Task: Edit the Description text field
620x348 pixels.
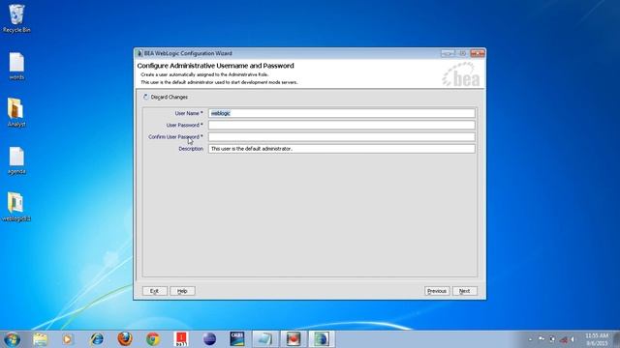Action: (342, 149)
